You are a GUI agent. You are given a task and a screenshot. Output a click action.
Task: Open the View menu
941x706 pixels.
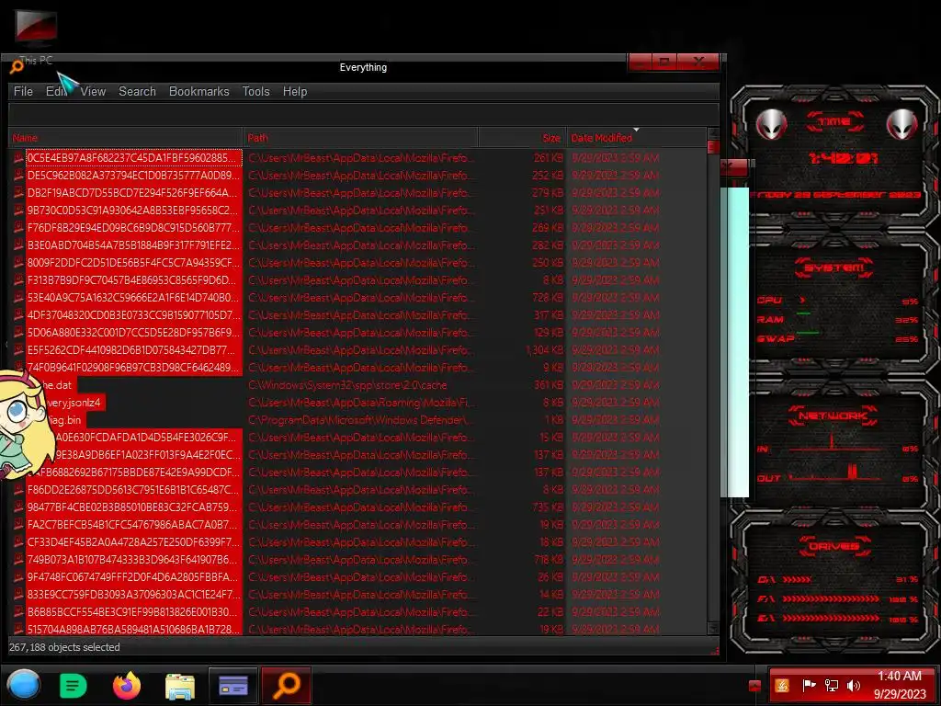(93, 91)
